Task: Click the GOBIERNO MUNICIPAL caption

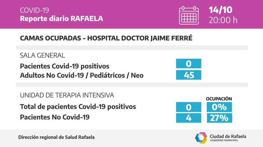Action: click(224, 140)
